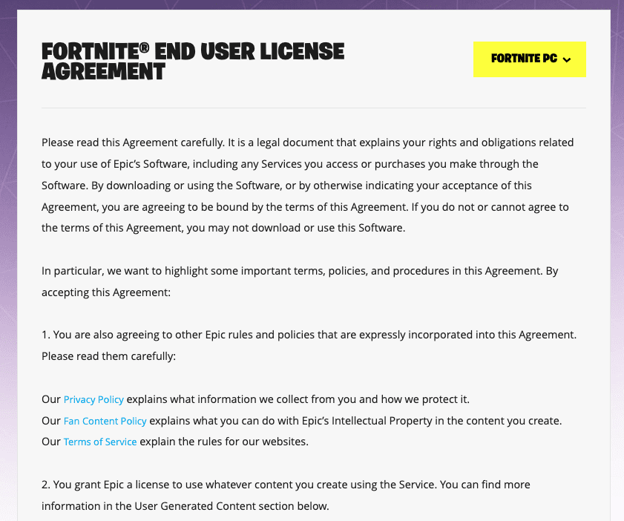Image resolution: width=624 pixels, height=521 pixels.
Task: Click the sentence highlighting important terms
Action: coord(300,281)
